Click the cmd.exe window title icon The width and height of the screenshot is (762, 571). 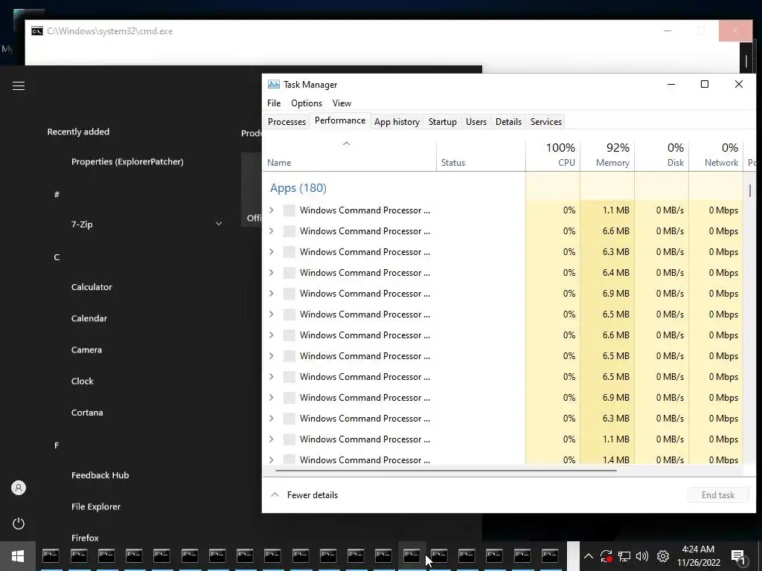pyautogui.click(x=37, y=31)
